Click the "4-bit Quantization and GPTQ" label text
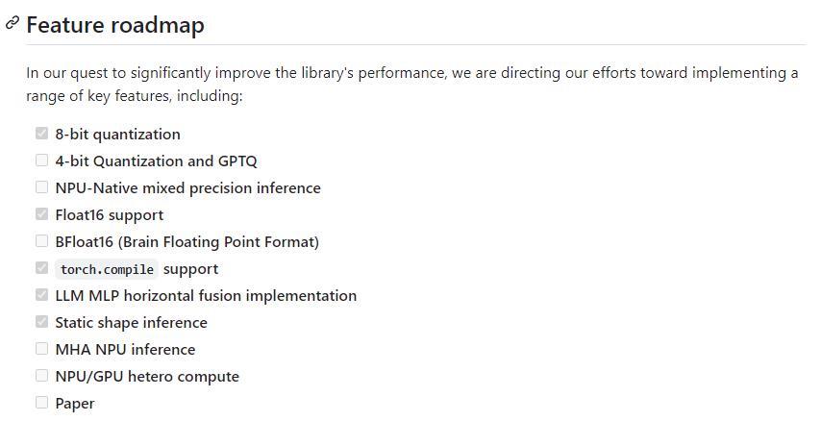The width and height of the screenshot is (821, 421). pyautogui.click(x=156, y=161)
